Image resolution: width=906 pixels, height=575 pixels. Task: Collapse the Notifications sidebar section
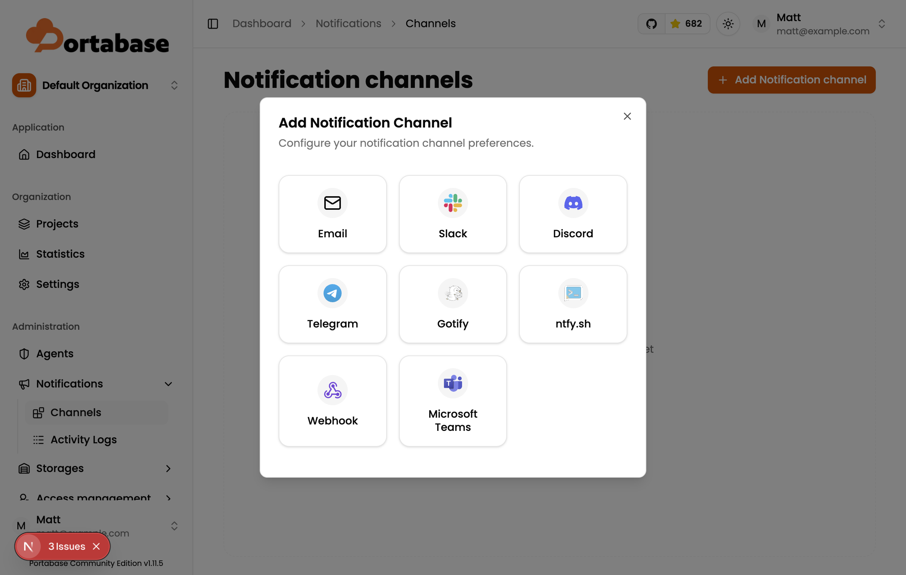168,384
